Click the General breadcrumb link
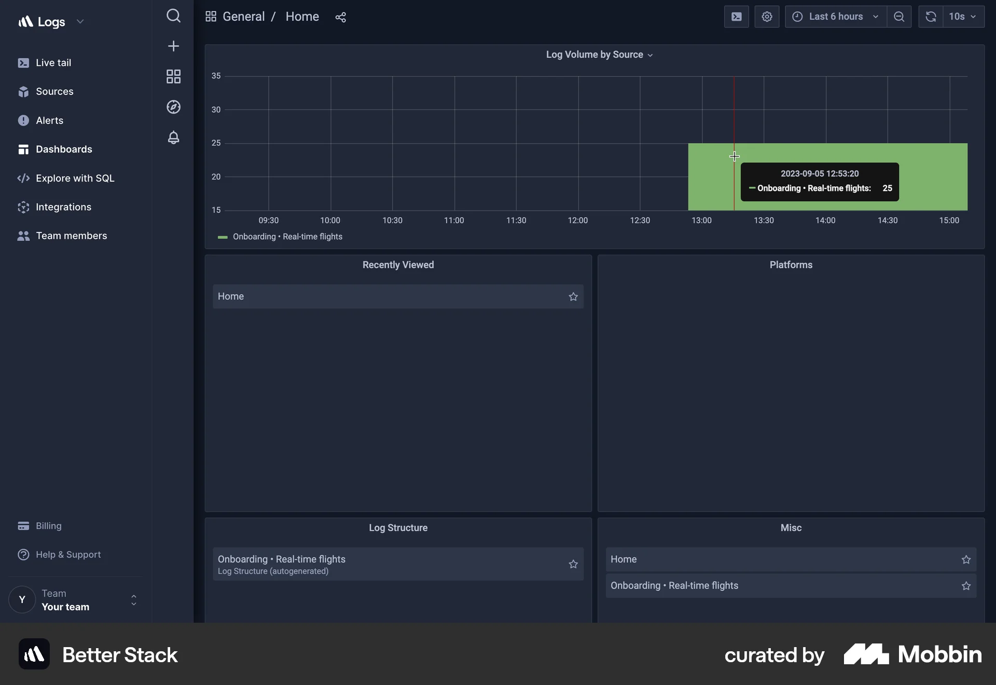Image resolution: width=996 pixels, height=685 pixels. pos(244,17)
